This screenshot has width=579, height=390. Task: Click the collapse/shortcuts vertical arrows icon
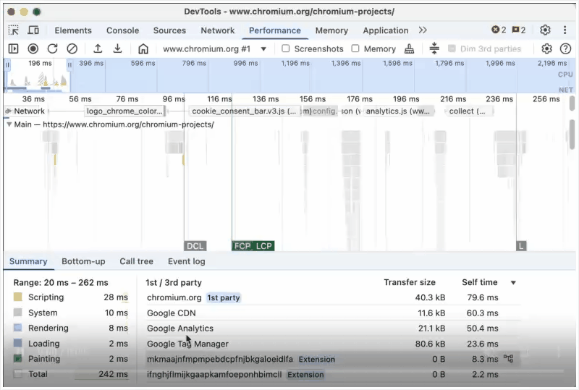[435, 48]
